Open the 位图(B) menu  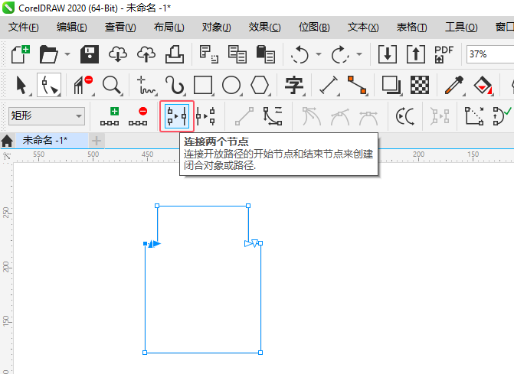pos(314,28)
